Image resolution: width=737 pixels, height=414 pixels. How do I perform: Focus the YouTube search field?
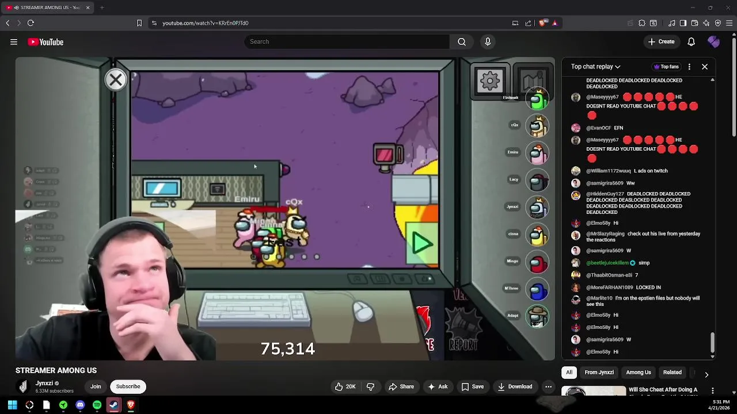click(x=347, y=41)
